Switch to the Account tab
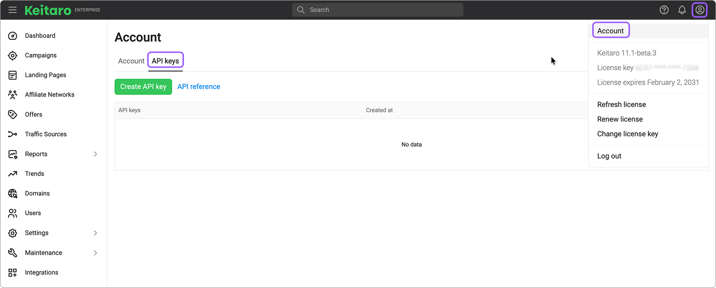Viewport: 716px width, 288px height. [x=131, y=61]
